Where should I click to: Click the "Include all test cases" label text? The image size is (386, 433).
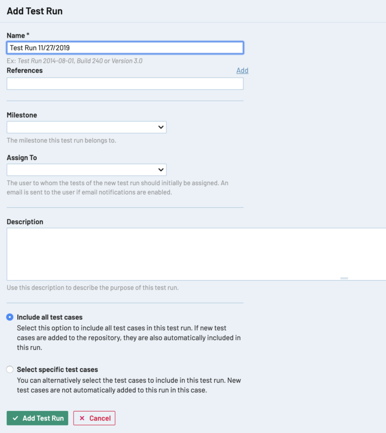pyautogui.click(x=50, y=317)
